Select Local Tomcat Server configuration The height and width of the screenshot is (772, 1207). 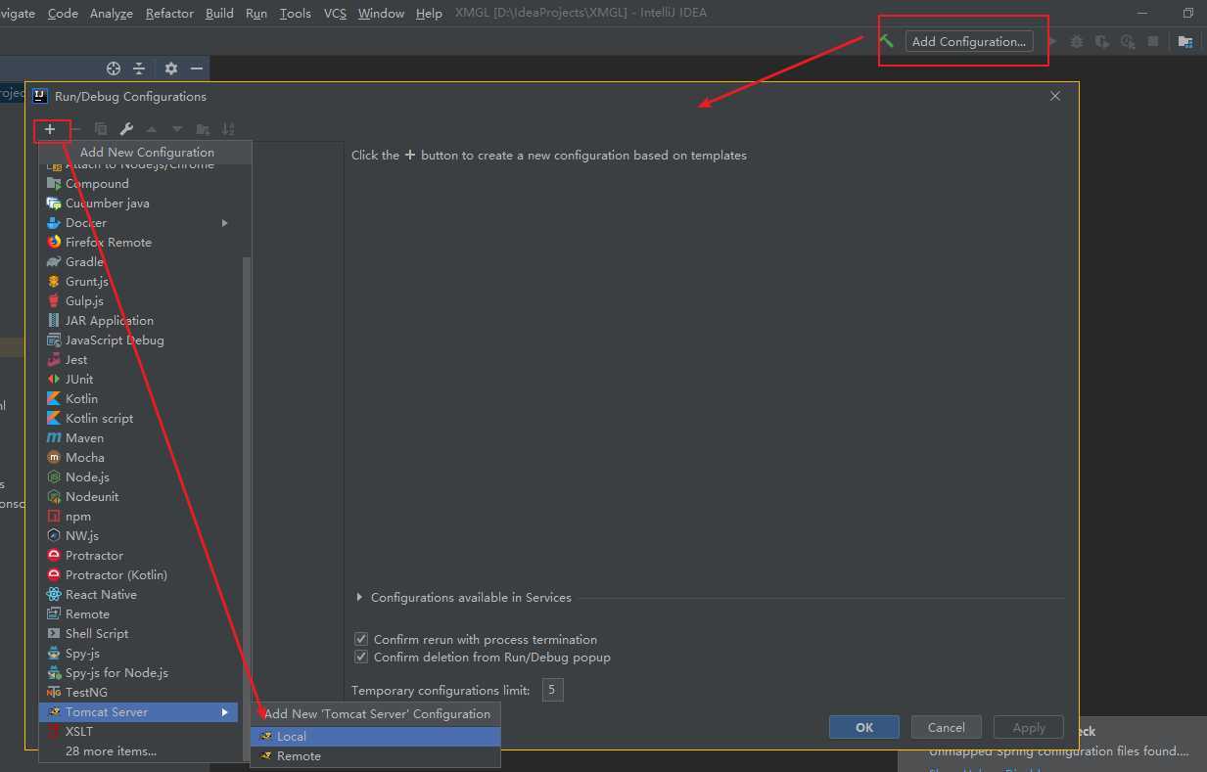pyautogui.click(x=292, y=736)
